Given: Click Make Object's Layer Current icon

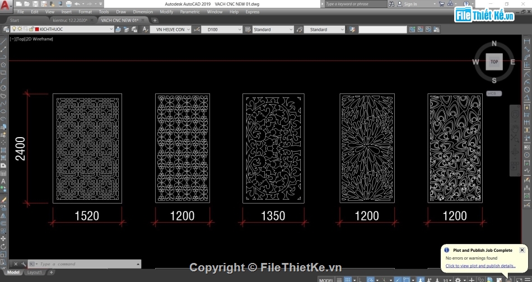Looking at the screenshot, I should (x=118, y=30).
